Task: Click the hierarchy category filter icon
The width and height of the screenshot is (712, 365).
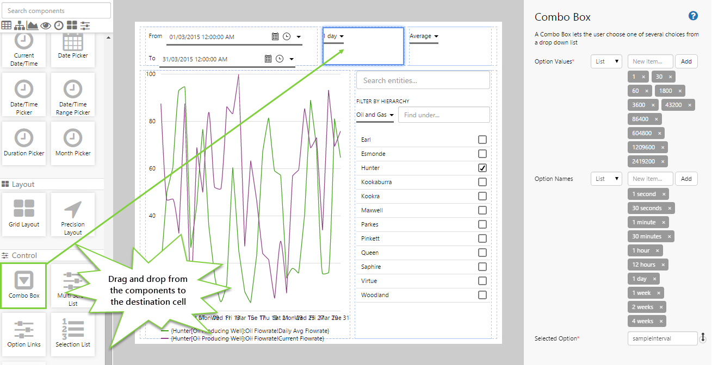Action: [20, 25]
